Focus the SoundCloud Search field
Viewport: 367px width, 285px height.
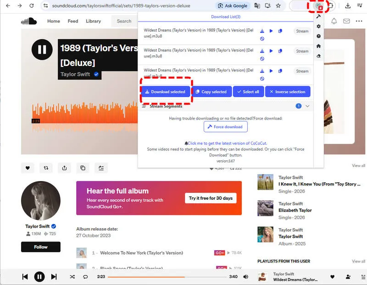(x=124, y=21)
